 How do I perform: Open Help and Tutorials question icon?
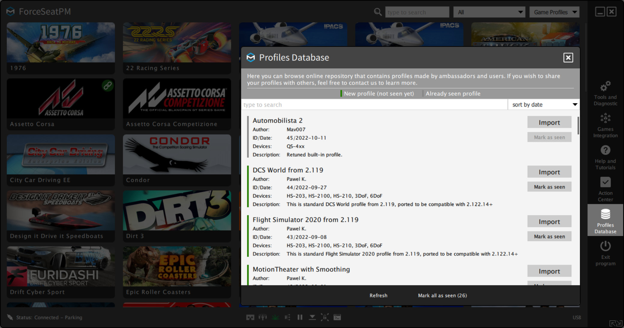point(605,150)
